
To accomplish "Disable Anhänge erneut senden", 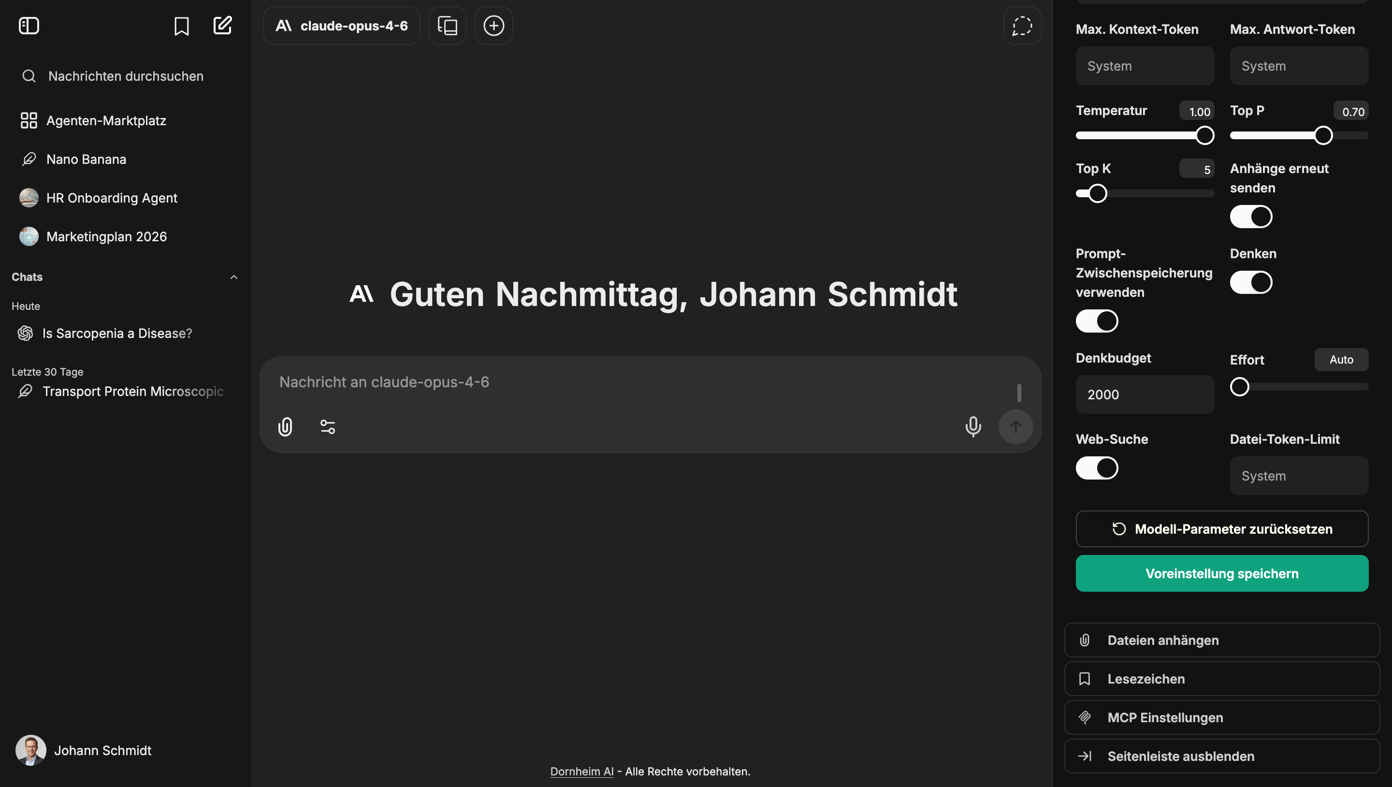I will click(1251, 216).
